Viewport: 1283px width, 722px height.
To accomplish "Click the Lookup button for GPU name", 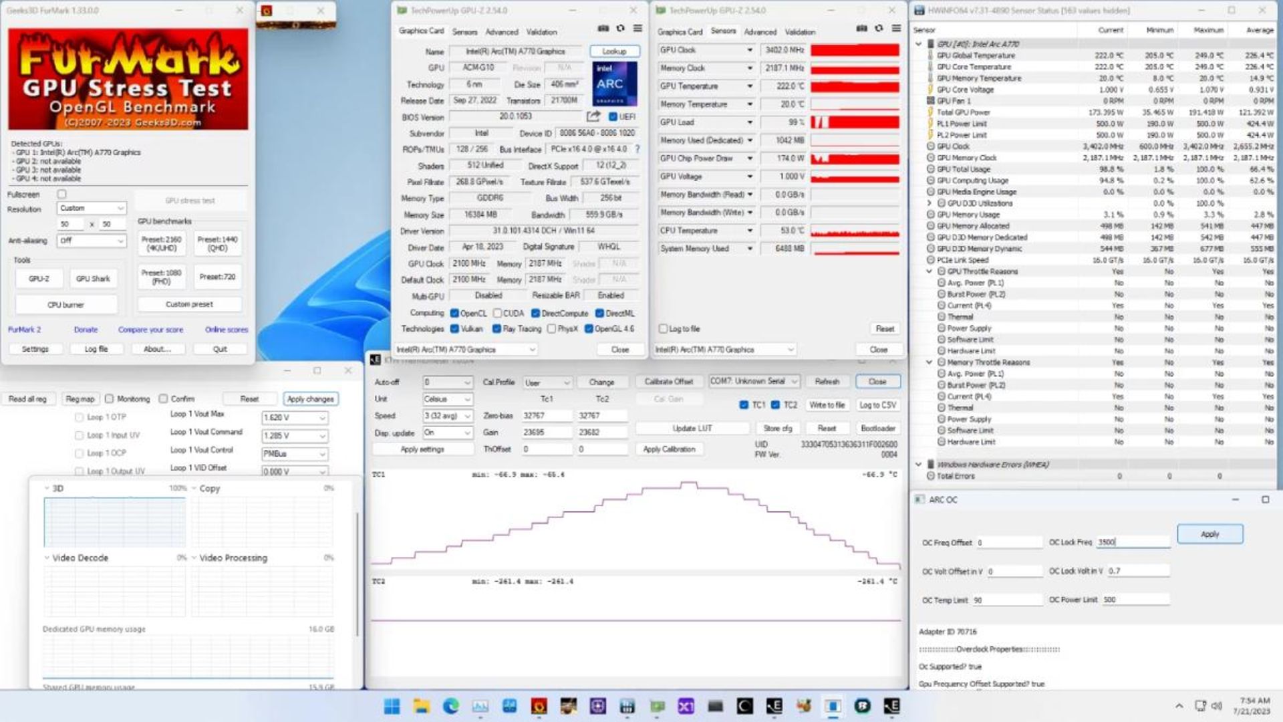I will click(614, 50).
